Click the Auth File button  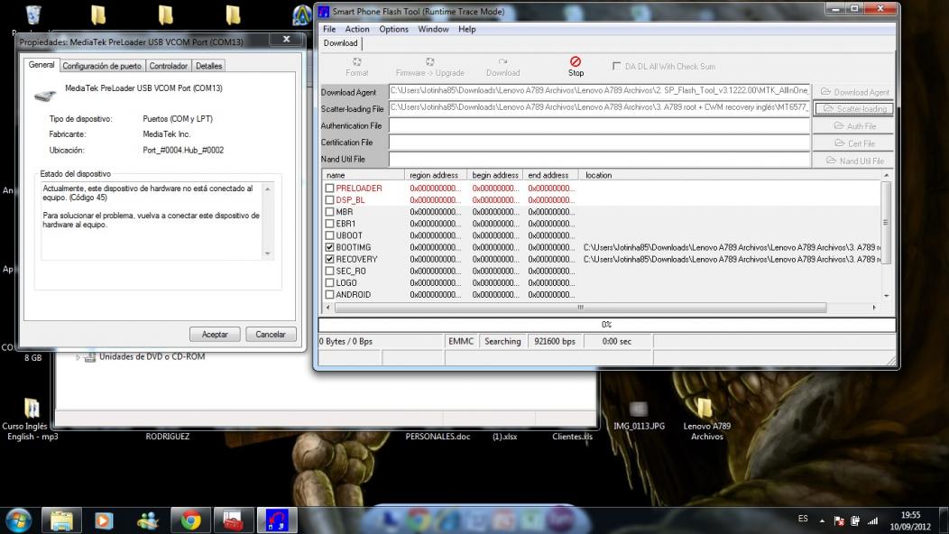pyautogui.click(x=854, y=126)
